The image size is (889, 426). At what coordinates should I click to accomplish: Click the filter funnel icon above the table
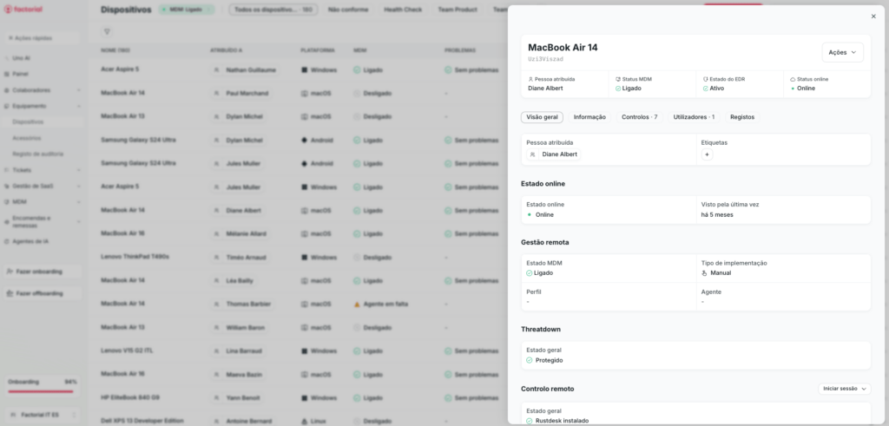click(107, 31)
